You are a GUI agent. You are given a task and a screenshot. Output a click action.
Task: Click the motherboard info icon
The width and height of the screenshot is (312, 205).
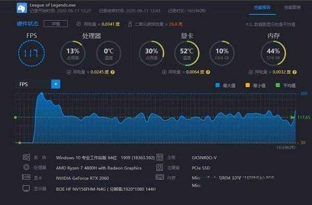coord(160,157)
